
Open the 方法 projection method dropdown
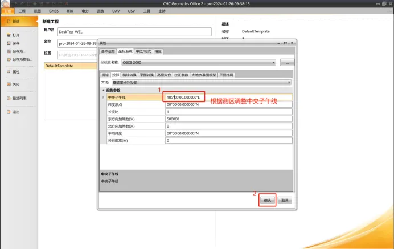pos(202,83)
